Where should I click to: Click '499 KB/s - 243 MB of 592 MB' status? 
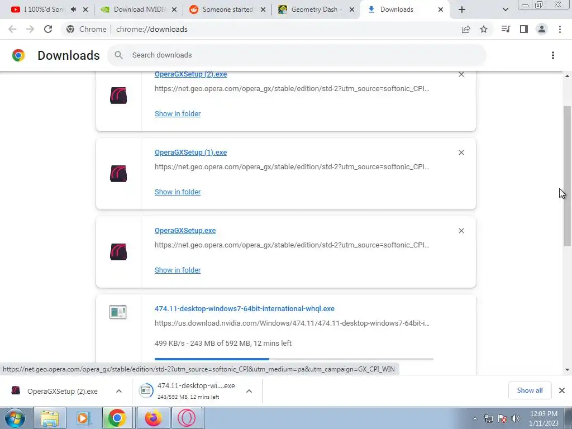coord(223,344)
